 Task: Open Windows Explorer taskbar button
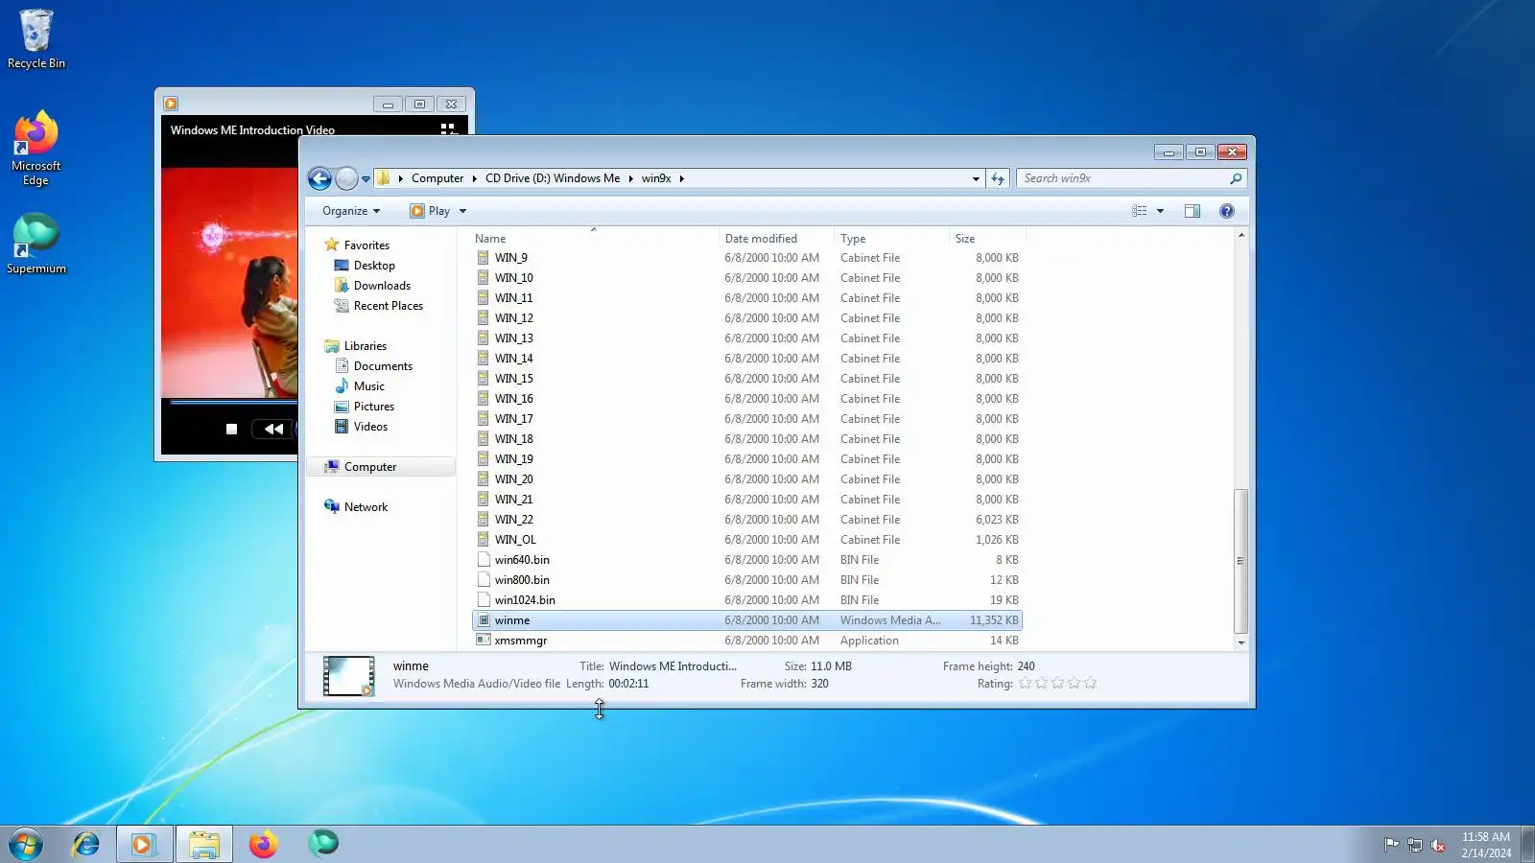(x=203, y=844)
